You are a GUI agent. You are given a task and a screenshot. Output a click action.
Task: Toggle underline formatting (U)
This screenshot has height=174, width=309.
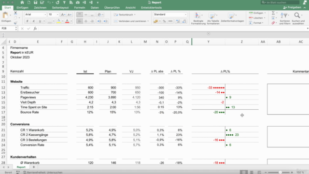click(40, 21)
